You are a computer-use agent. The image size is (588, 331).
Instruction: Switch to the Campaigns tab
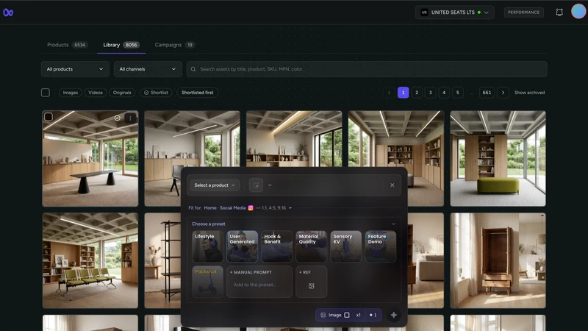pos(174,45)
